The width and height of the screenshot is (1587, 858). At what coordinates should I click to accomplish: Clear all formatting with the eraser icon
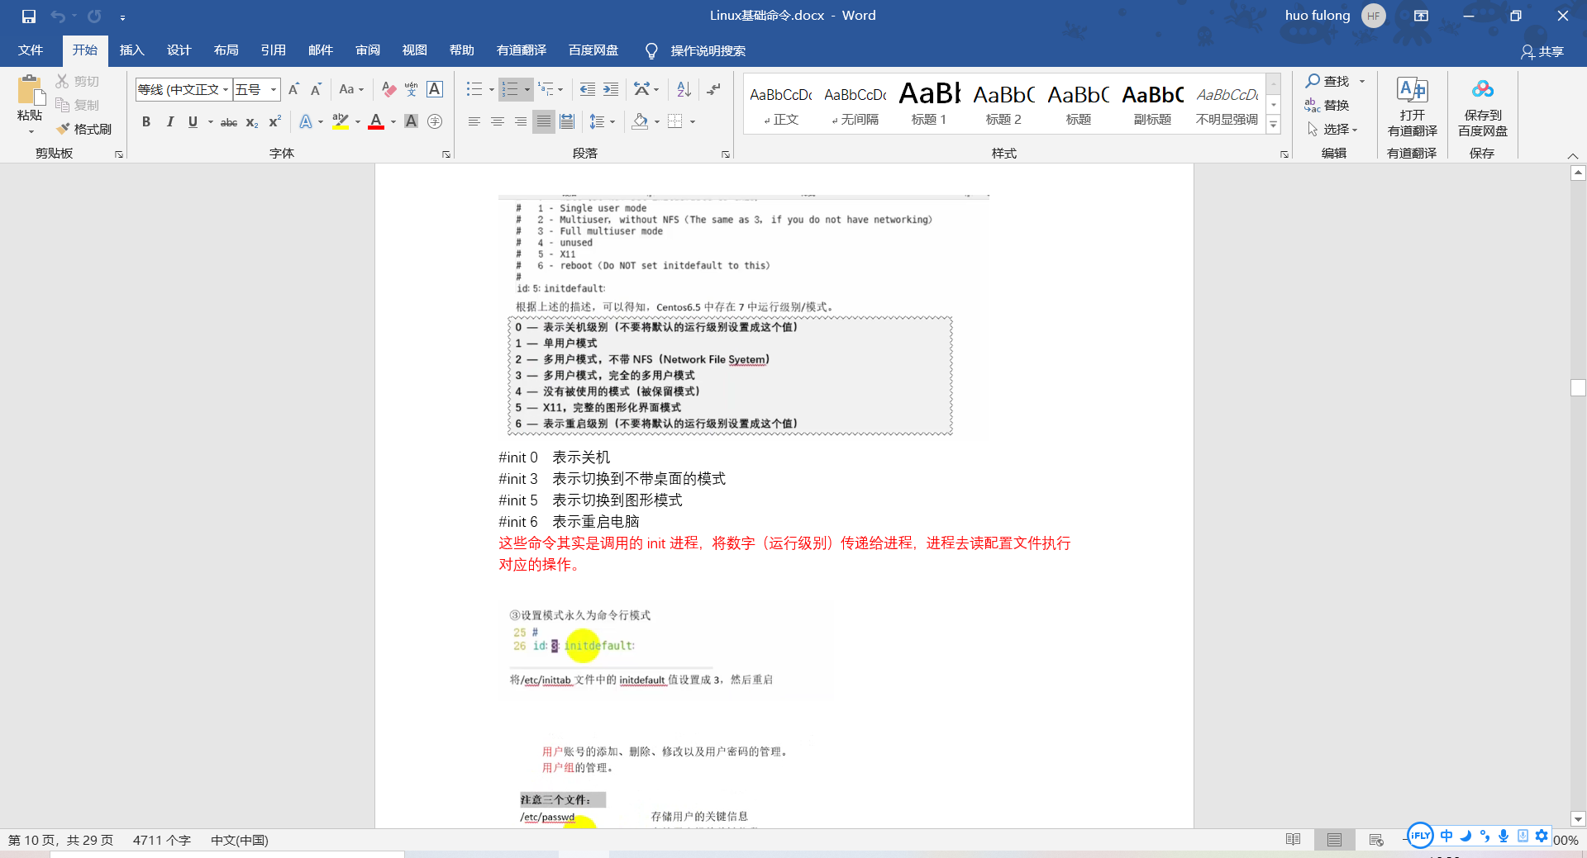coord(388,89)
